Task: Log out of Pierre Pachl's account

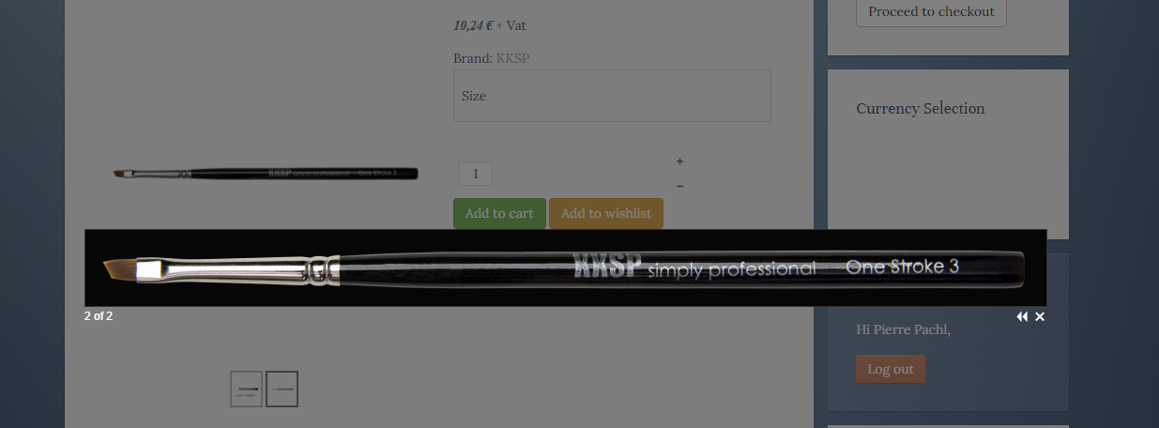Action: 891,369
